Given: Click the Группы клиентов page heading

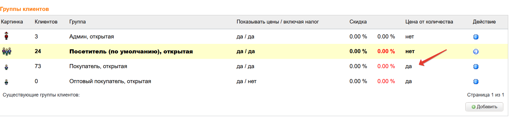Looking at the screenshot, I should click(x=25, y=9).
